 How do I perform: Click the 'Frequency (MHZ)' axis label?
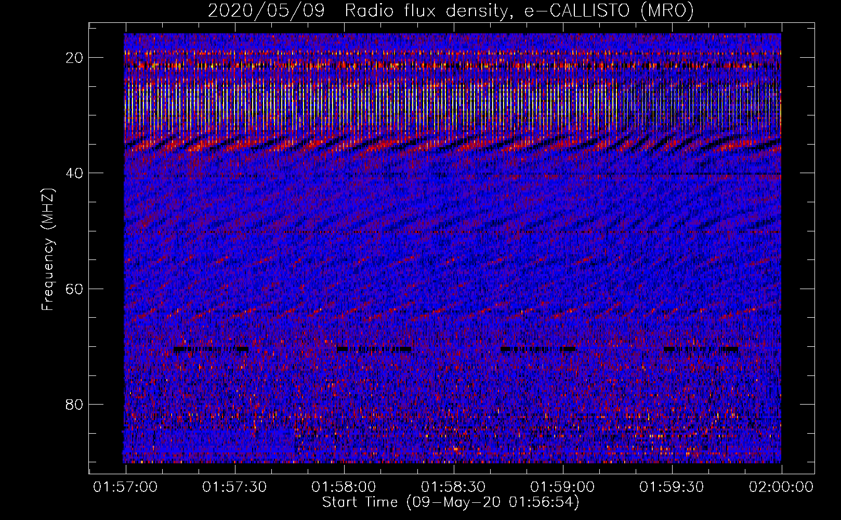click(x=48, y=250)
